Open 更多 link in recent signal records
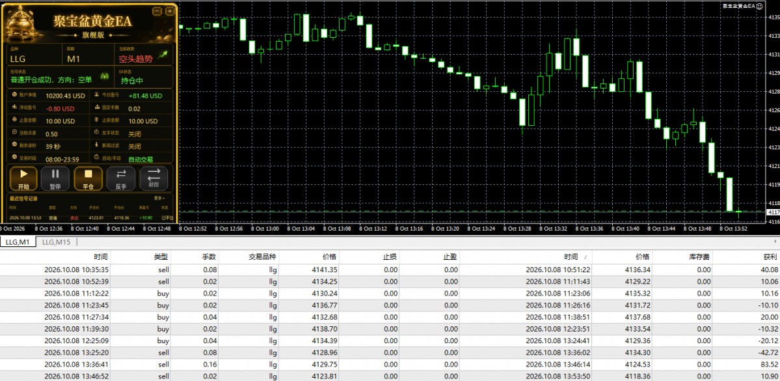This screenshot has width=780, height=381. (x=159, y=198)
